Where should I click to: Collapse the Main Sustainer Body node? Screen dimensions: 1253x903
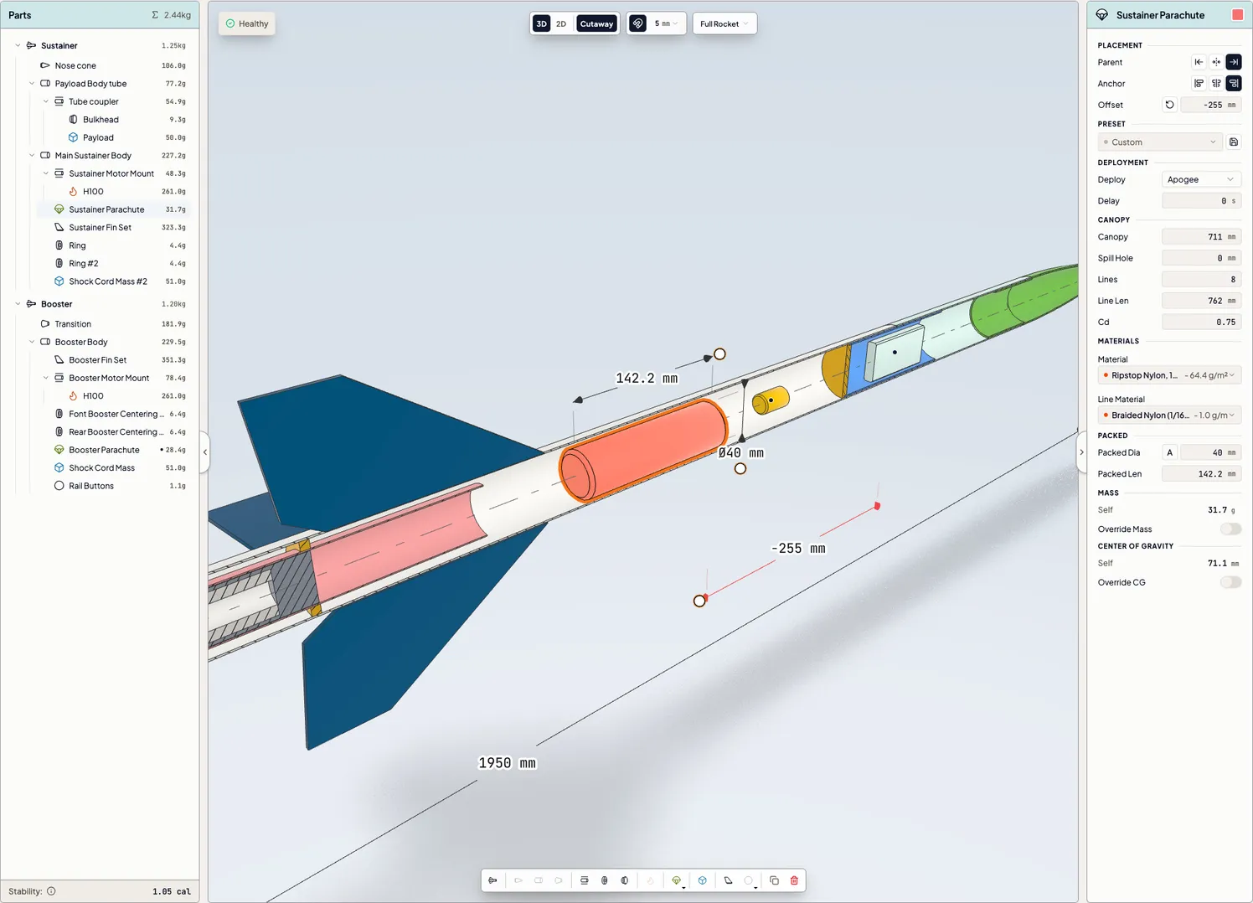click(32, 156)
